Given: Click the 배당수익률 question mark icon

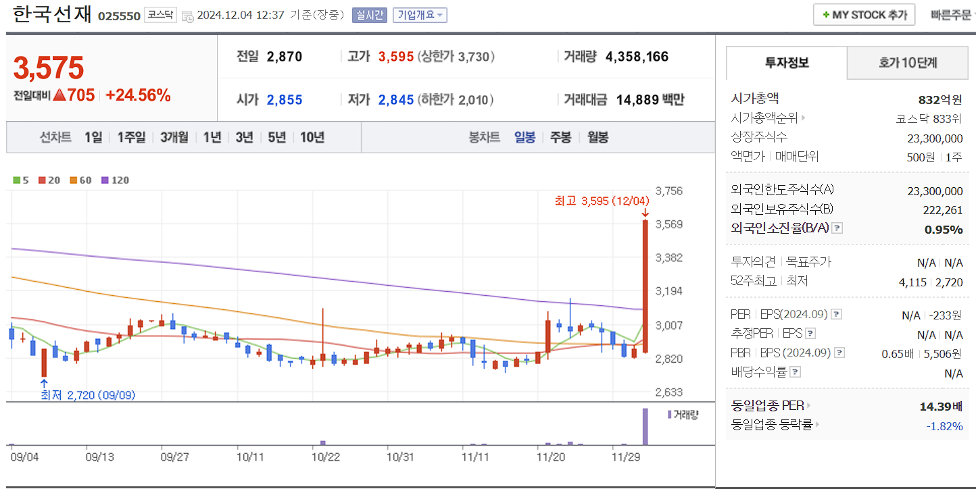Looking at the screenshot, I should coord(795,371).
